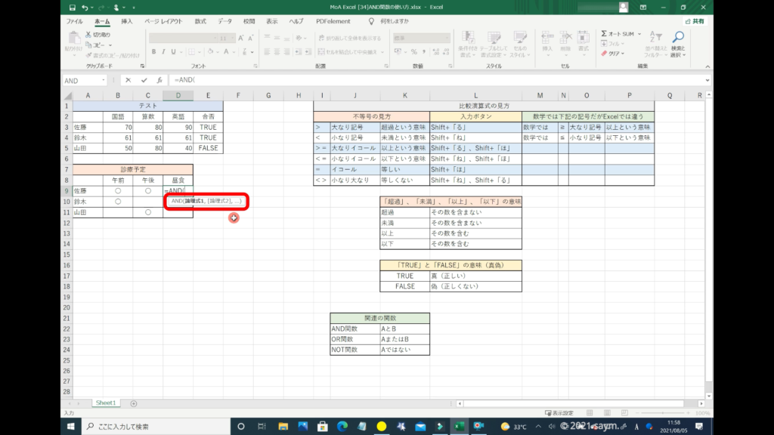The height and width of the screenshot is (435, 774).
Task: Switch to the 数式 ribbon tab
Action: point(199,21)
